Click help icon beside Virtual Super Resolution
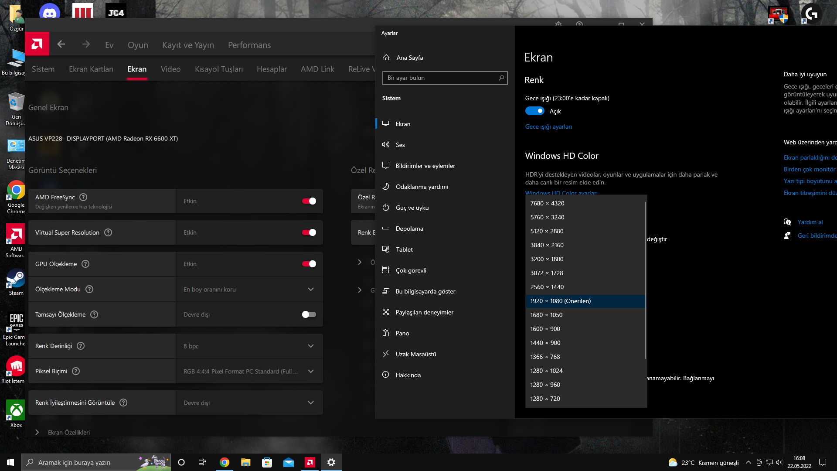Screen dimensions: 837x471 108,232
